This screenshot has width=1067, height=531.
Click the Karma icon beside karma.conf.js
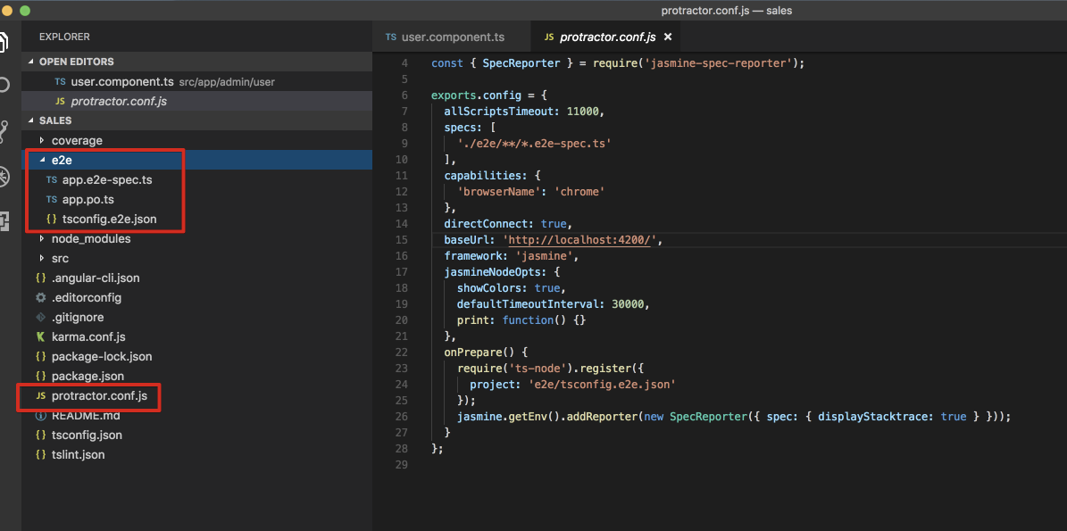(x=40, y=336)
